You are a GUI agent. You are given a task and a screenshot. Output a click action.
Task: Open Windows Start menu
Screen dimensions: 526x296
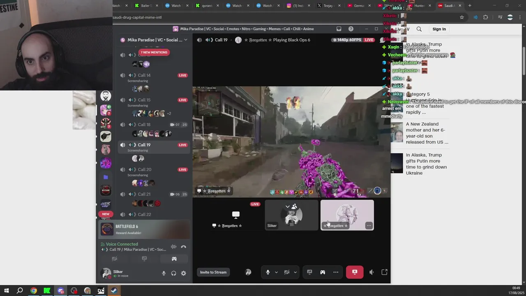click(x=6, y=291)
